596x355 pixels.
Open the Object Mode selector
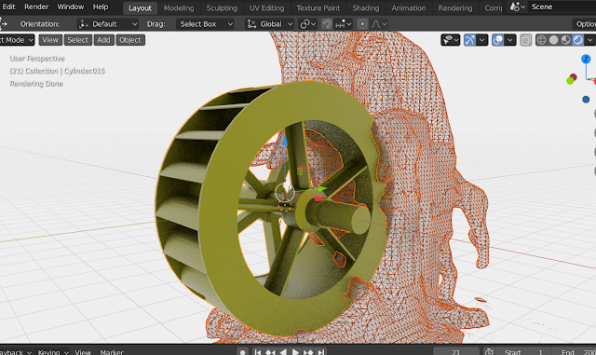[x=17, y=40]
